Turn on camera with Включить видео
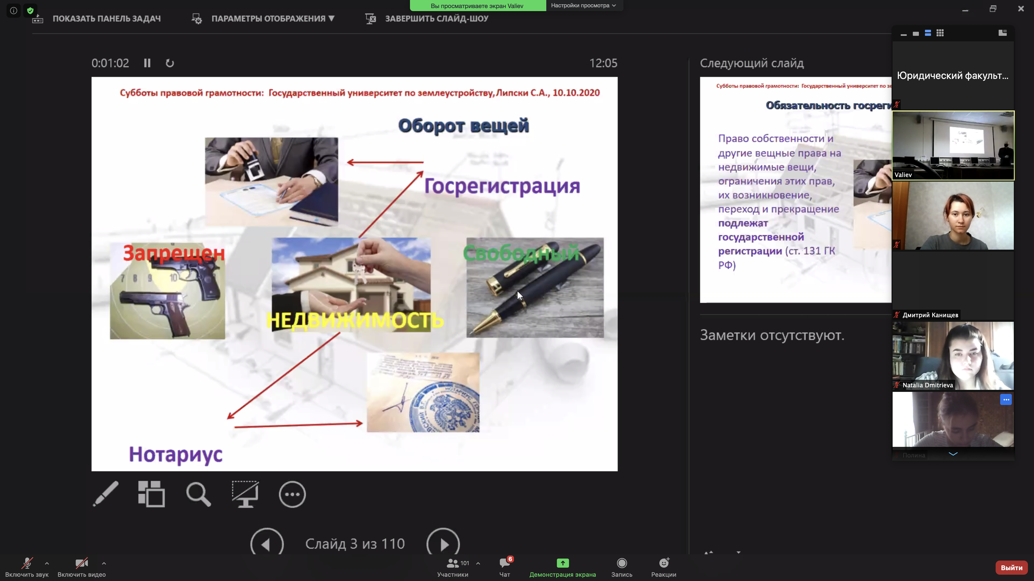The image size is (1034, 581). (82, 567)
